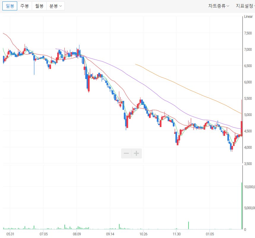
Task: Click the 07.05 date axis label
Action: pyautogui.click(x=44, y=234)
